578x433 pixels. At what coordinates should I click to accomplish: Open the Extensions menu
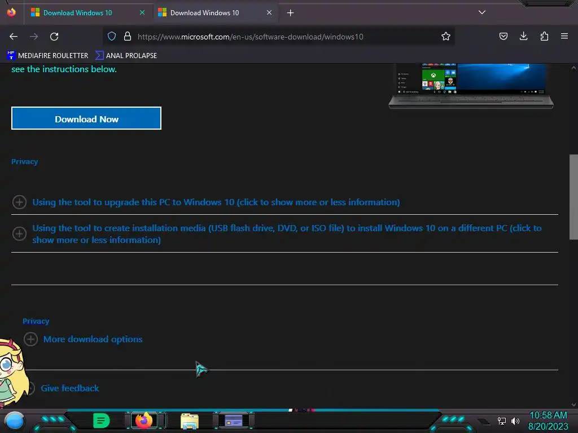(544, 36)
